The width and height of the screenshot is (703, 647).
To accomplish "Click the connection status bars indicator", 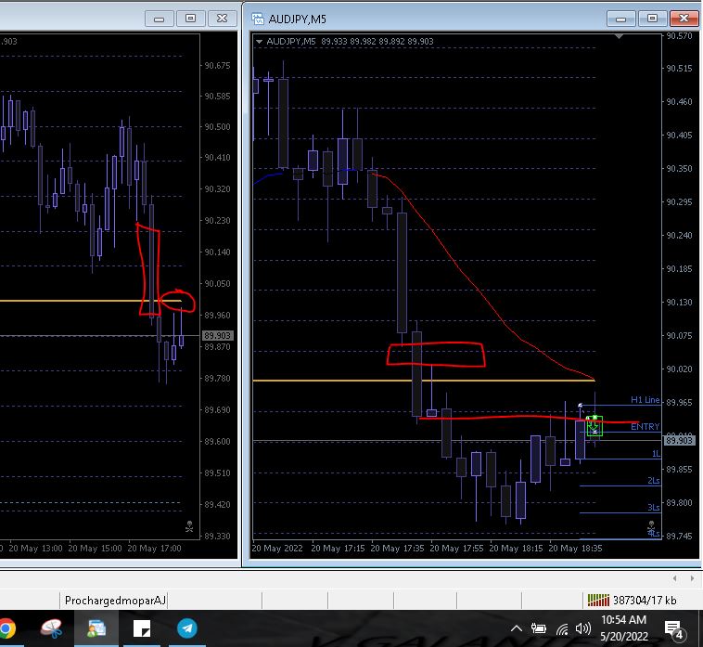I will pyautogui.click(x=596, y=600).
